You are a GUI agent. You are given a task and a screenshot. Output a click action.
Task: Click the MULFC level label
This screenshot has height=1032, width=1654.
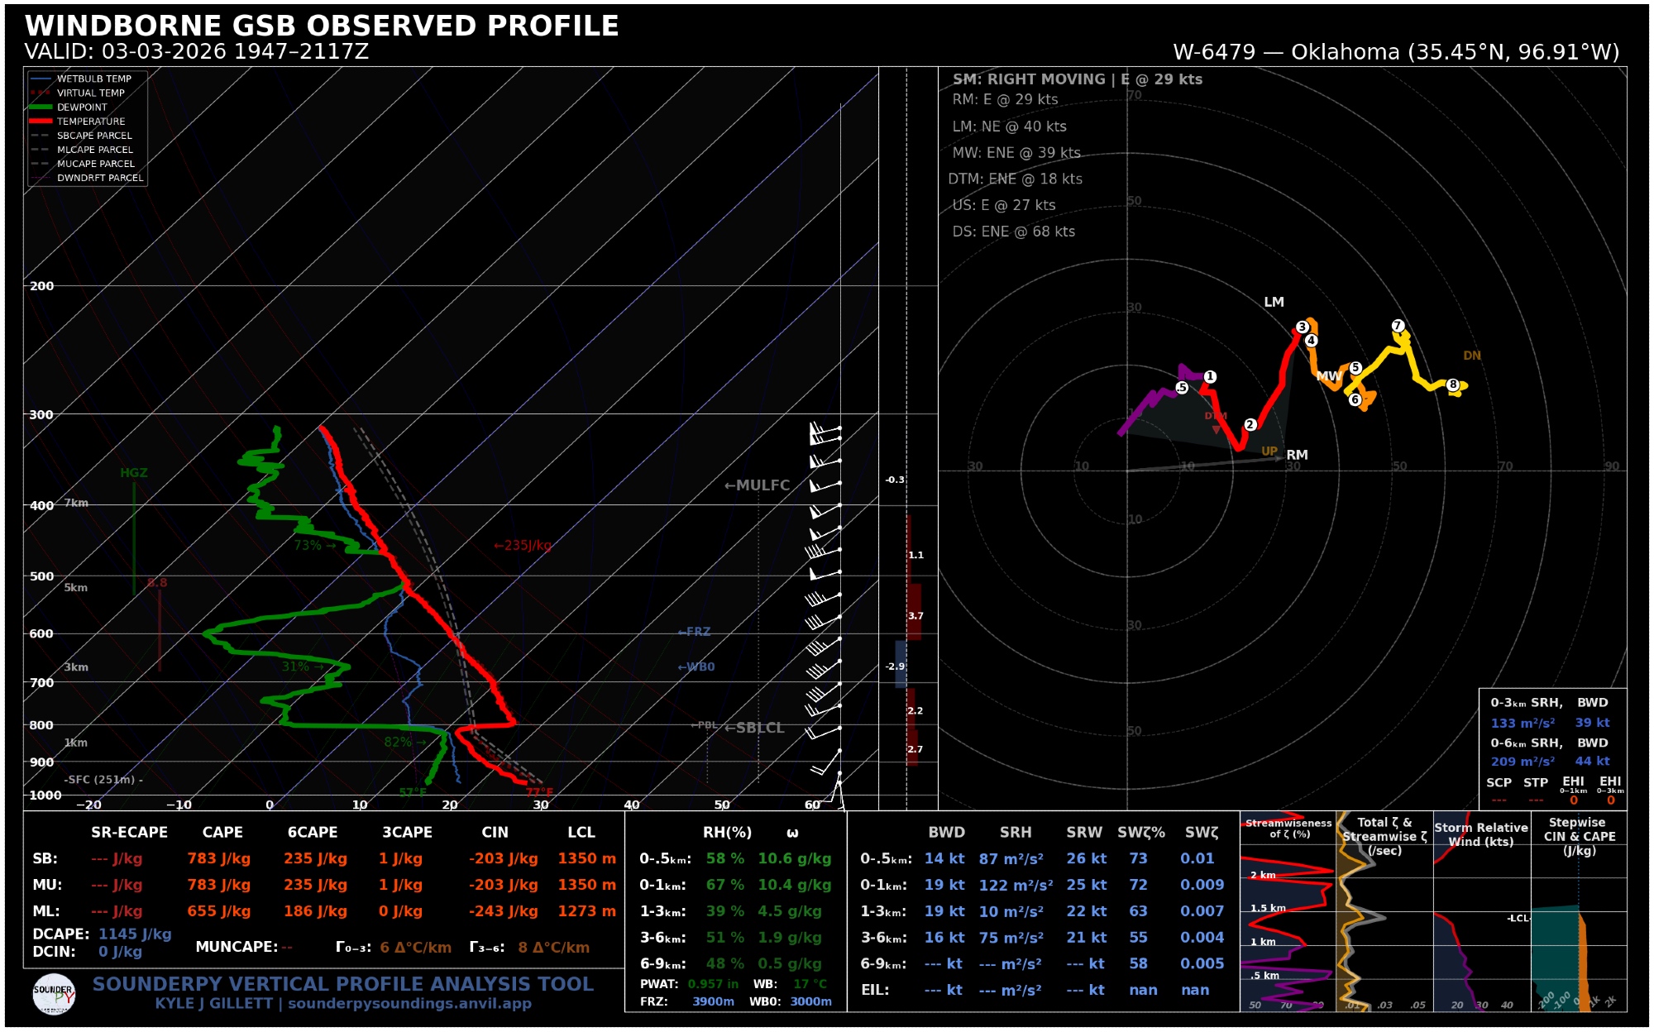(x=762, y=485)
